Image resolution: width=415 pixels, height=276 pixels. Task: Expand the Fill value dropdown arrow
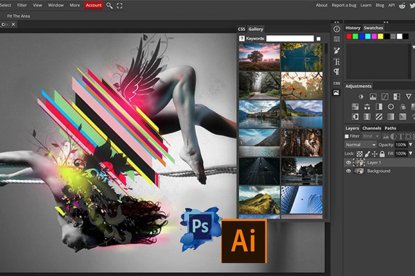tap(410, 153)
